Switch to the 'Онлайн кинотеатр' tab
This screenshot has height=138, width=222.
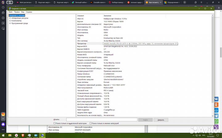coord(98,2)
